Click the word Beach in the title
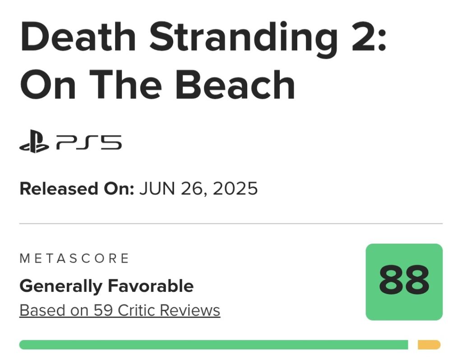Viewport: 462px width, 358px height. click(235, 85)
